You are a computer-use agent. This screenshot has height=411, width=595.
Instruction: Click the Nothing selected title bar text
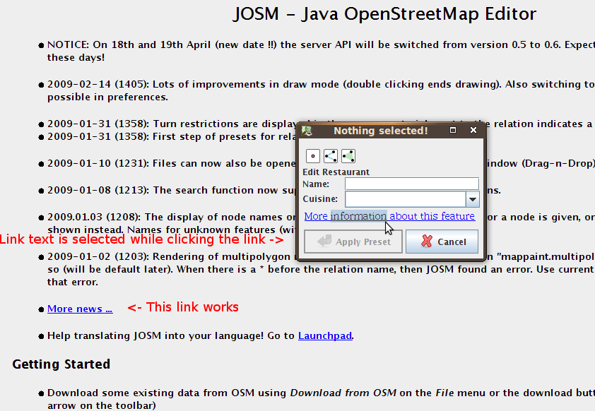[381, 131]
